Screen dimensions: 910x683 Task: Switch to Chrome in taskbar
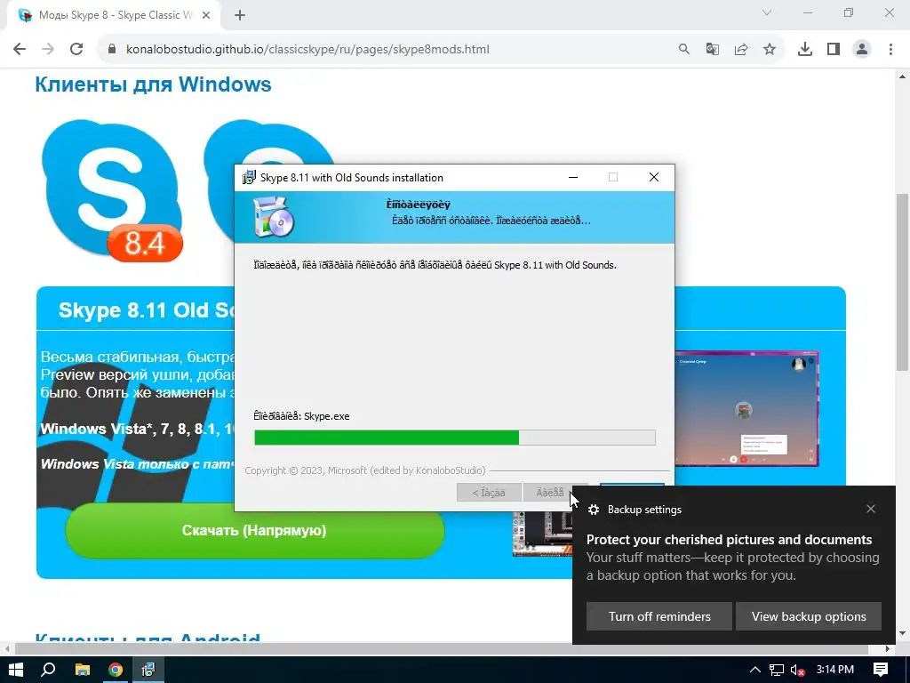tap(116, 670)
